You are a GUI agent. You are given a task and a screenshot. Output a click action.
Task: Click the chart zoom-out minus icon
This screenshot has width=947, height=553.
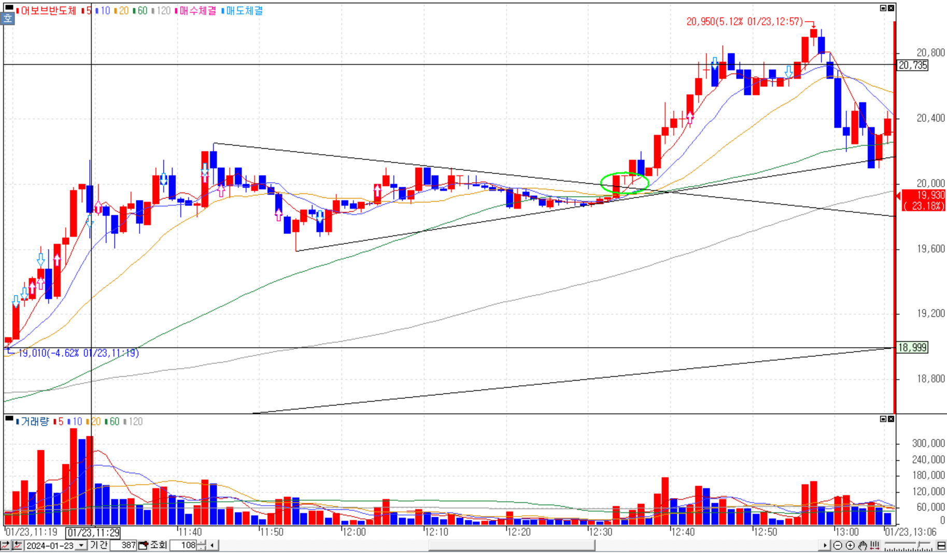[838, 545]
